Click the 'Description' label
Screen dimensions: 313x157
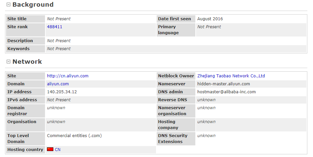(x=20, y=41)
